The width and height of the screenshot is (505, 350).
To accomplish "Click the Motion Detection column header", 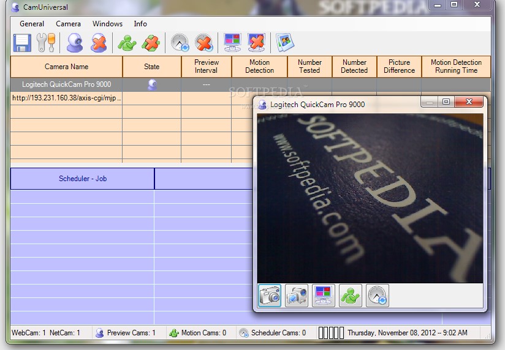I will pos(260,67).
